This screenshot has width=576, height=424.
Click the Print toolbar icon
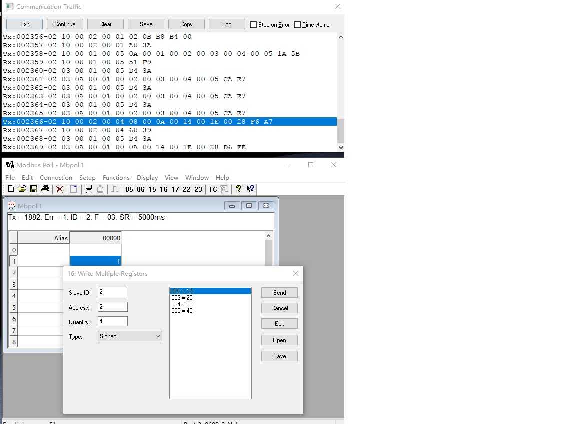click(x=45, y=189)
